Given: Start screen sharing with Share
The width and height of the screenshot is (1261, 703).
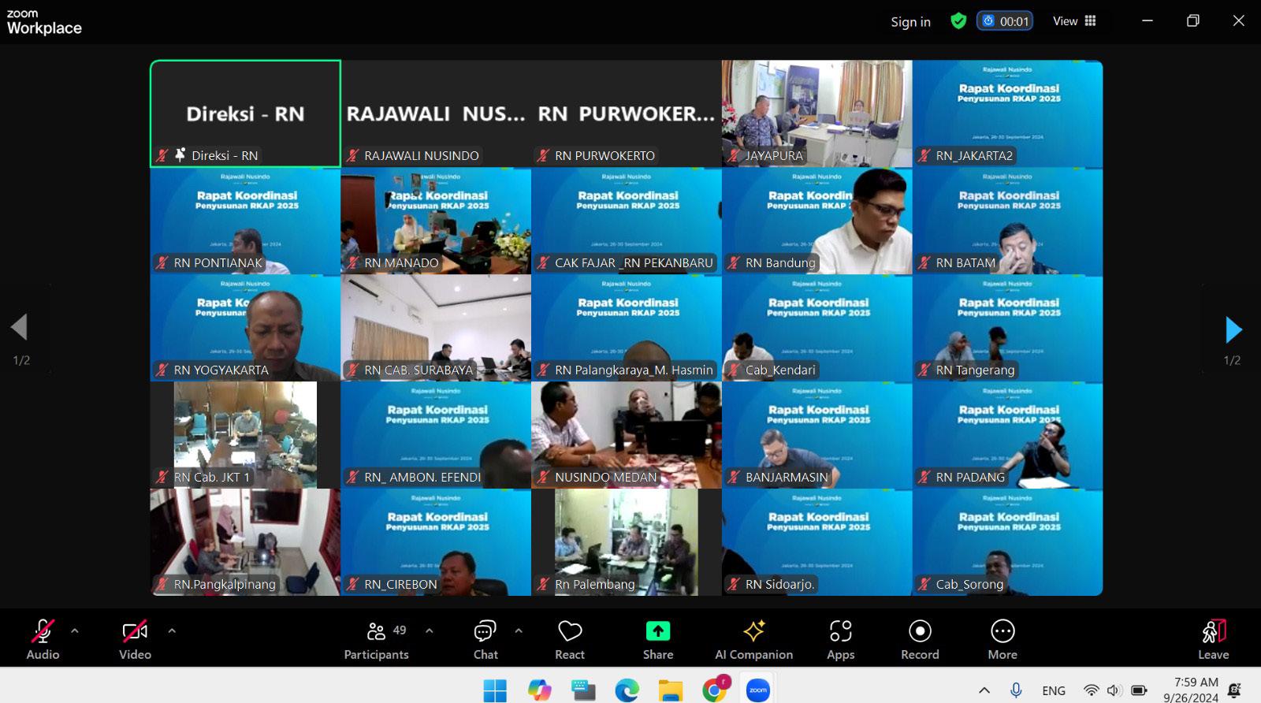Looking at the screenshot, I should [658, 639].
